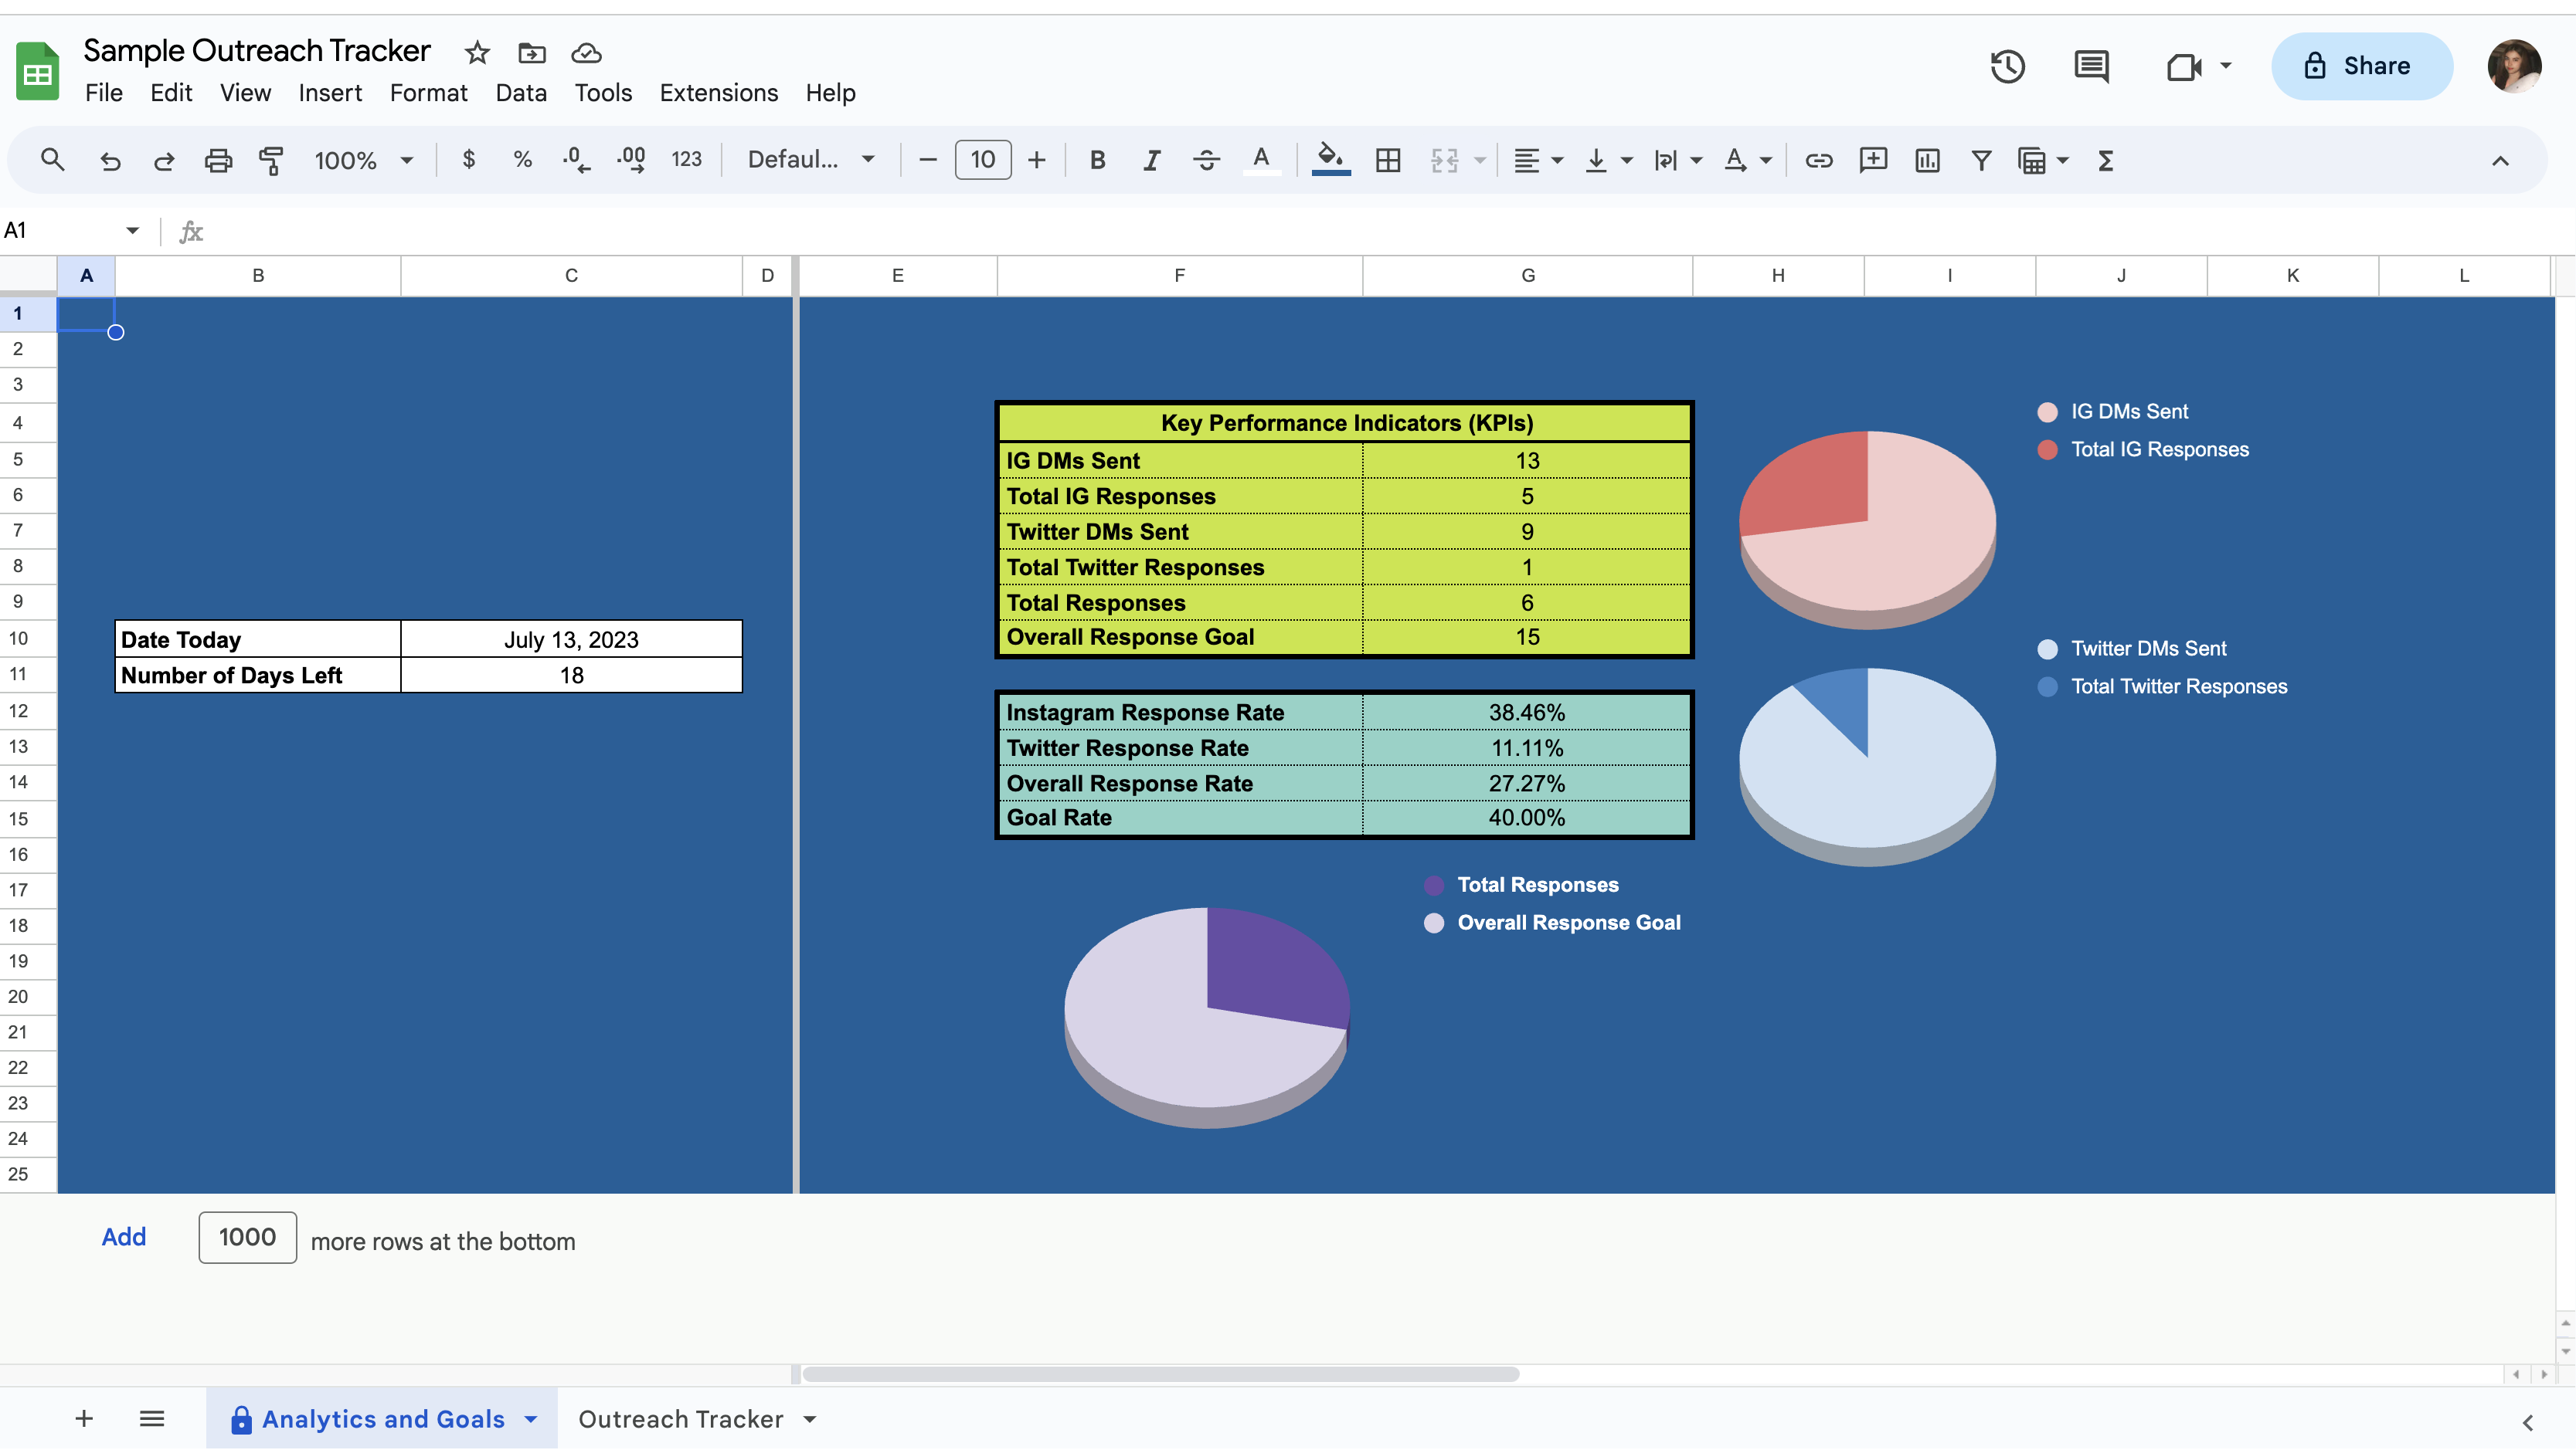Click the Redo arrow

[x=164, y=160]
